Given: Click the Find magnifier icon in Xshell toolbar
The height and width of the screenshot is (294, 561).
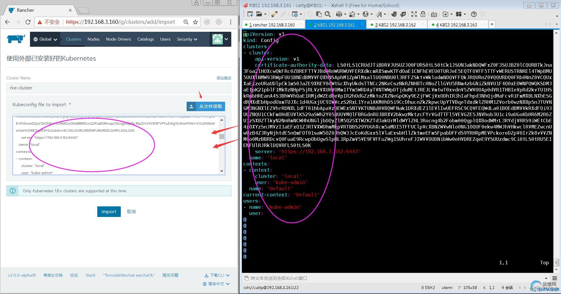Looking at the screenshot, I should click(328, 14).
